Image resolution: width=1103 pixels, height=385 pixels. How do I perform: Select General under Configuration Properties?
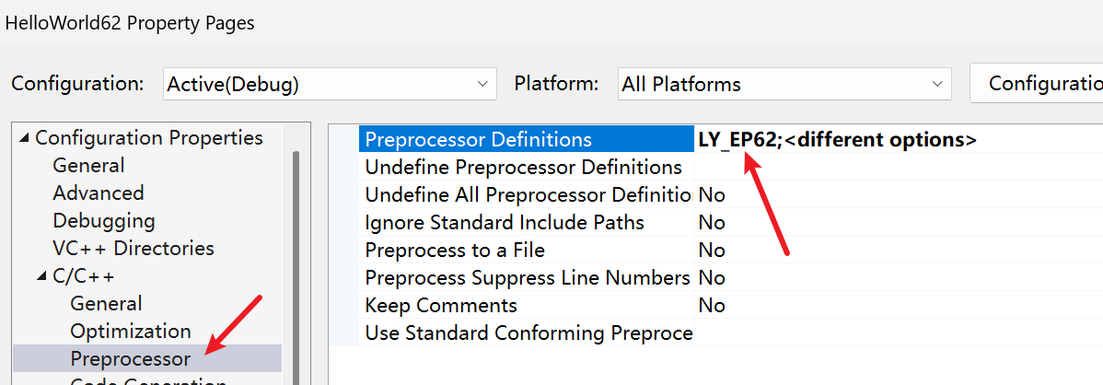point(88,166)
